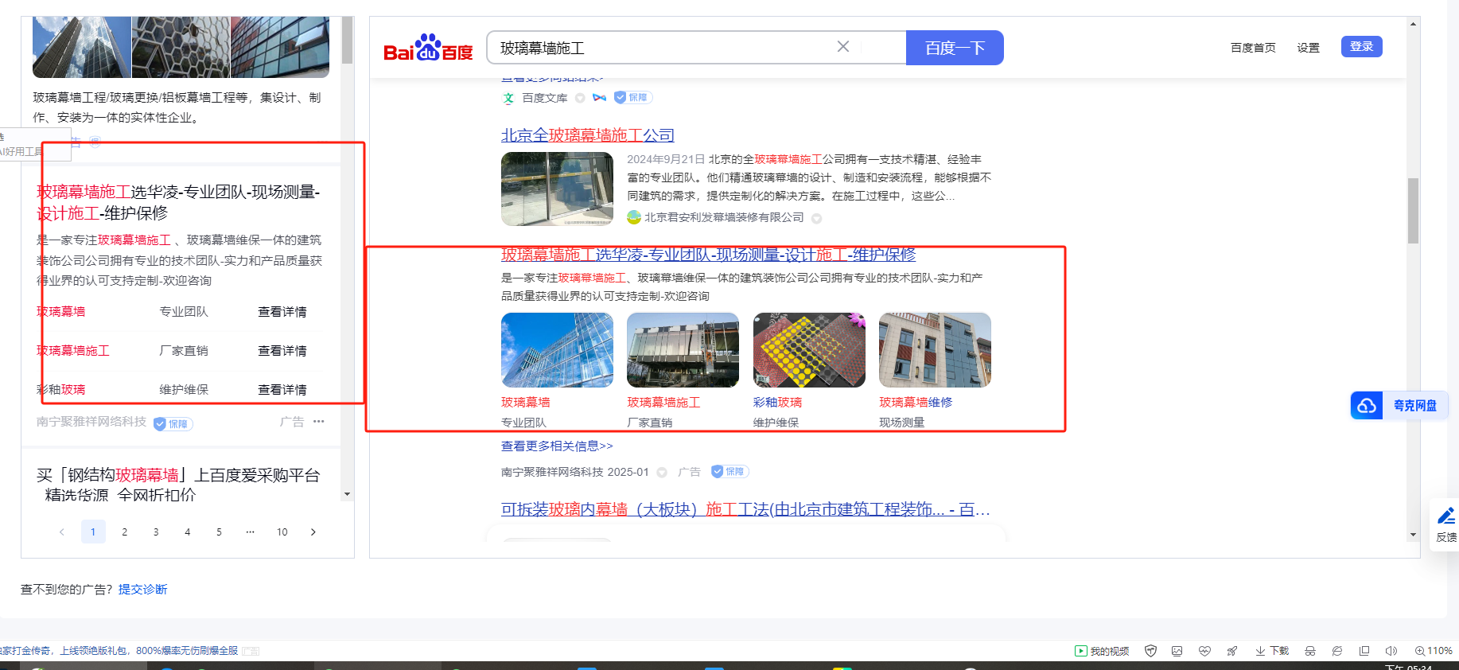Clear the search box with the X
1459x670 pixels.
tap(843, 47)
